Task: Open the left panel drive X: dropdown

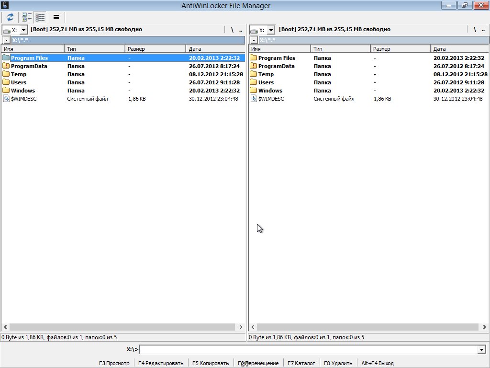Action: [x=23, y=30]
